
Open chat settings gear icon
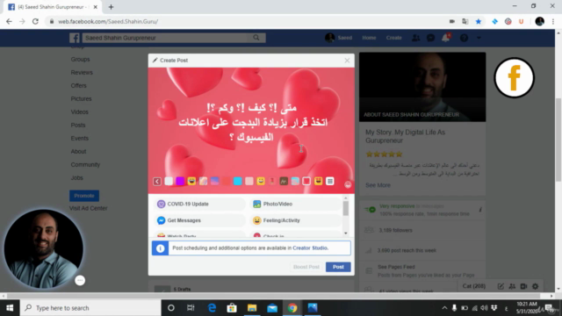click(x=535, y=286)
